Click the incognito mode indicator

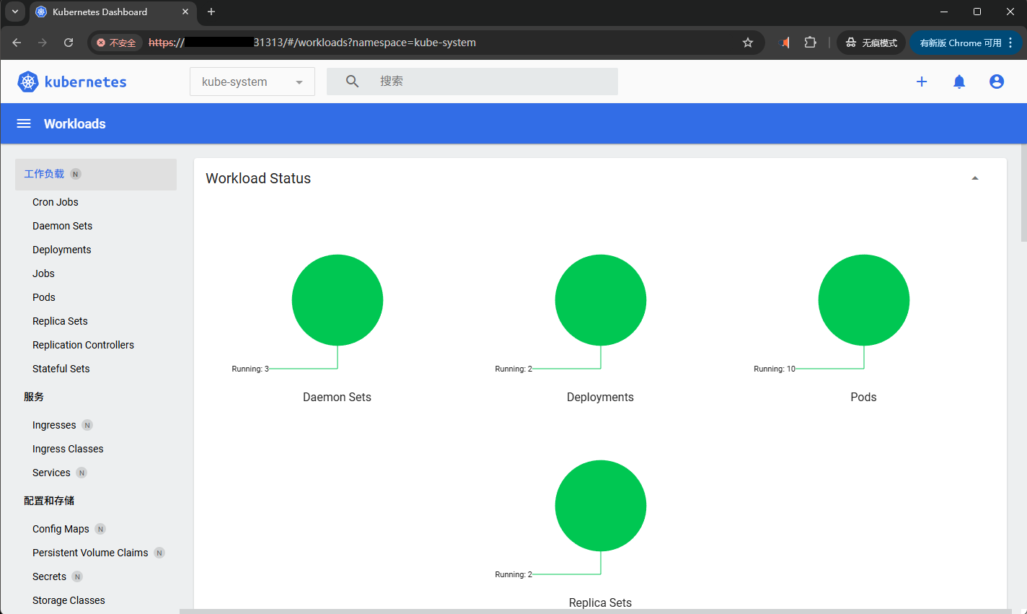point(871,43)
